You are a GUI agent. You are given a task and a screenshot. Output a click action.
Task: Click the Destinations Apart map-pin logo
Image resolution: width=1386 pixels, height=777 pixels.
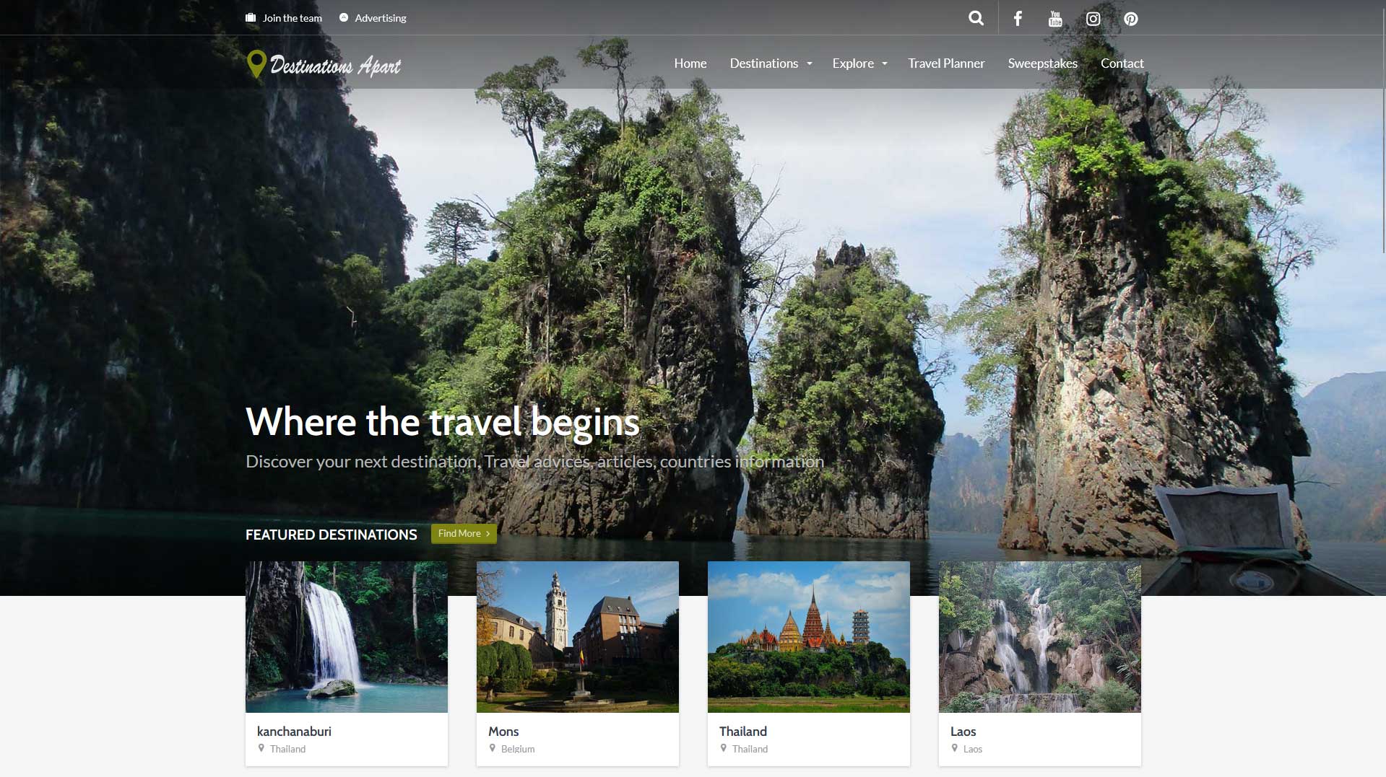click(x=256, y=63)
